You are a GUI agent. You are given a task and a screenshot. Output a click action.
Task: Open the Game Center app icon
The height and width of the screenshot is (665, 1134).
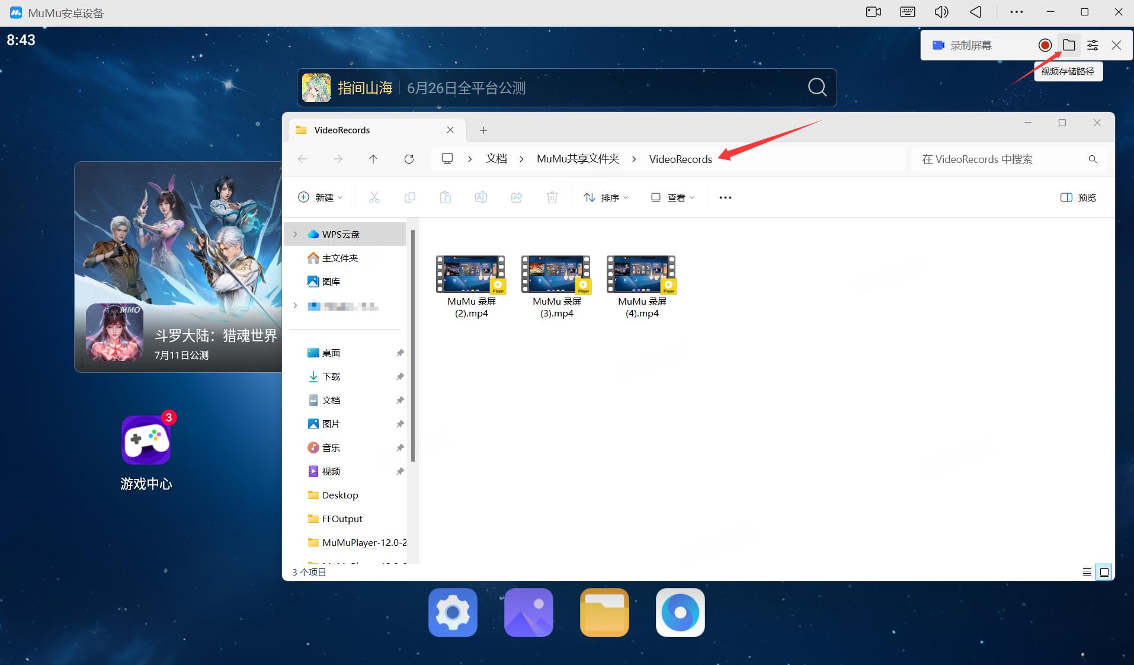[146, 440]
